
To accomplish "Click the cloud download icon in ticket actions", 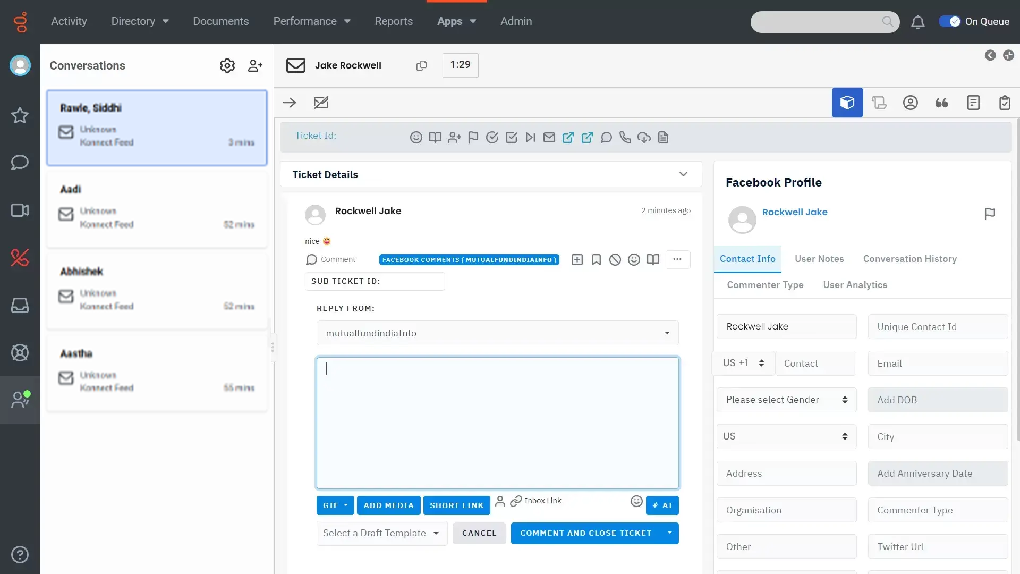I will [644, 137].
